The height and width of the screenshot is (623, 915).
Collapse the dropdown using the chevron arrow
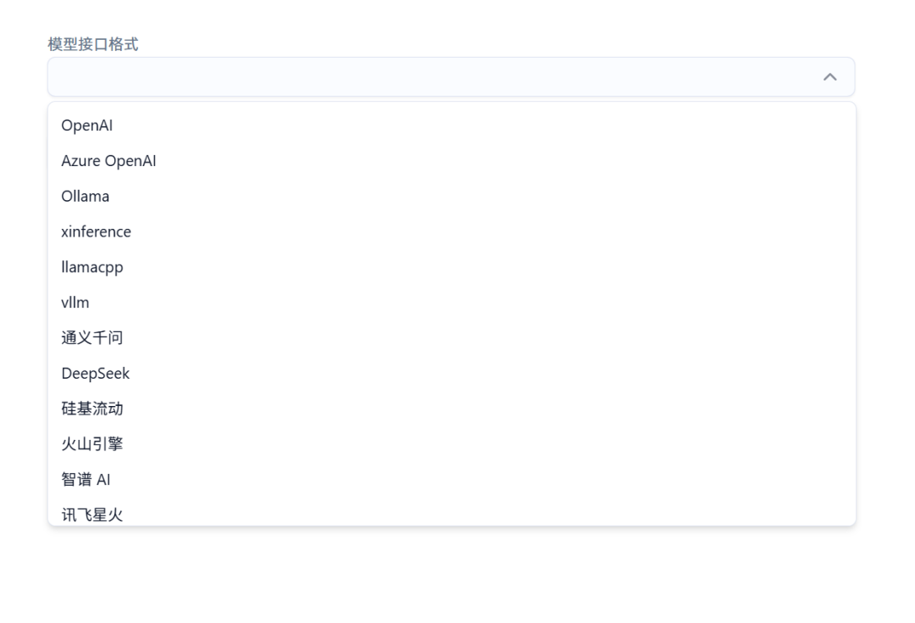[x=830, y=77]
